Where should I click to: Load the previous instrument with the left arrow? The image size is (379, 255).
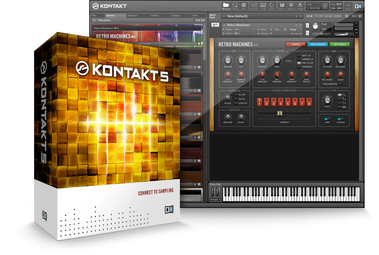point(296,25)
